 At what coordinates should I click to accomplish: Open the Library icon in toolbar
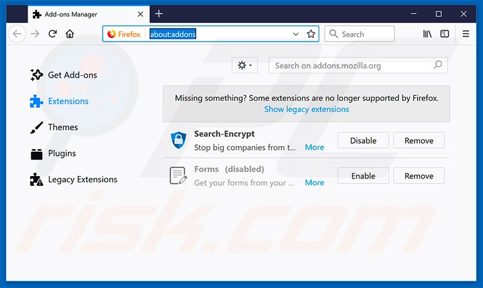(x=427, y=34)
